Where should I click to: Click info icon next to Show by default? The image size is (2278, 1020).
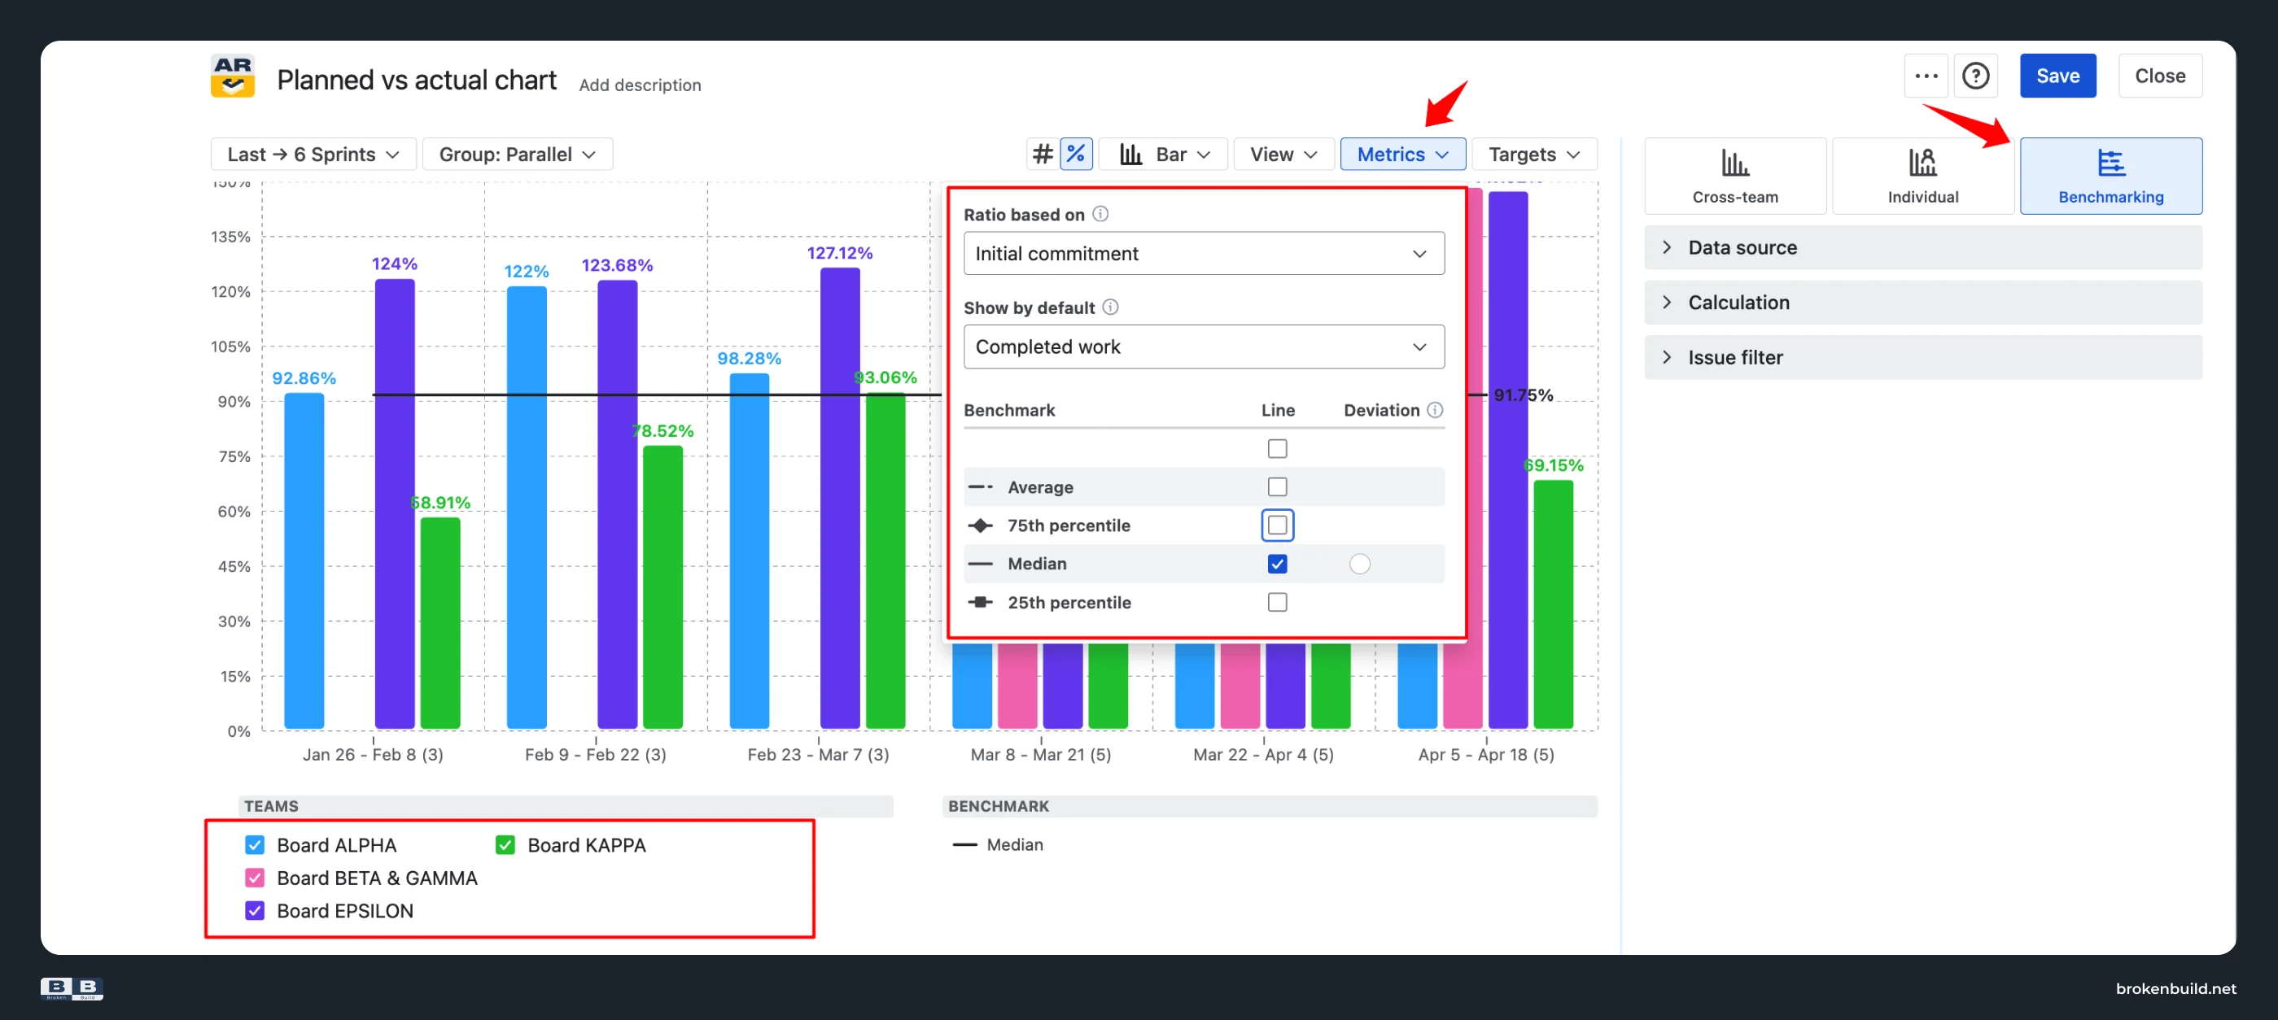(1111, 307)
